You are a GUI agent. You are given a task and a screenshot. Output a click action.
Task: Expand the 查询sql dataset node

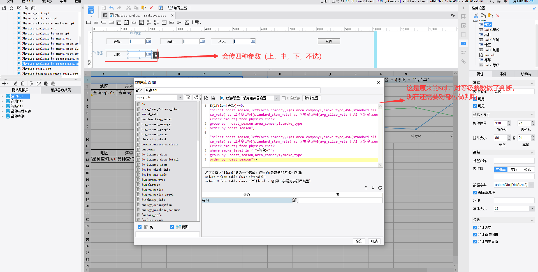(x=2, y=96)
